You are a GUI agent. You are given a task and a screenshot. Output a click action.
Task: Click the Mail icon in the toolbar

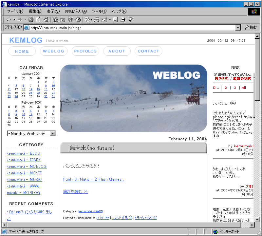87,20
